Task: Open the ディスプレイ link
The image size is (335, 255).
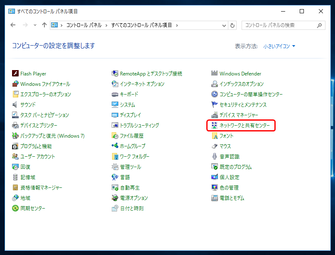Action: click(130, 115)
